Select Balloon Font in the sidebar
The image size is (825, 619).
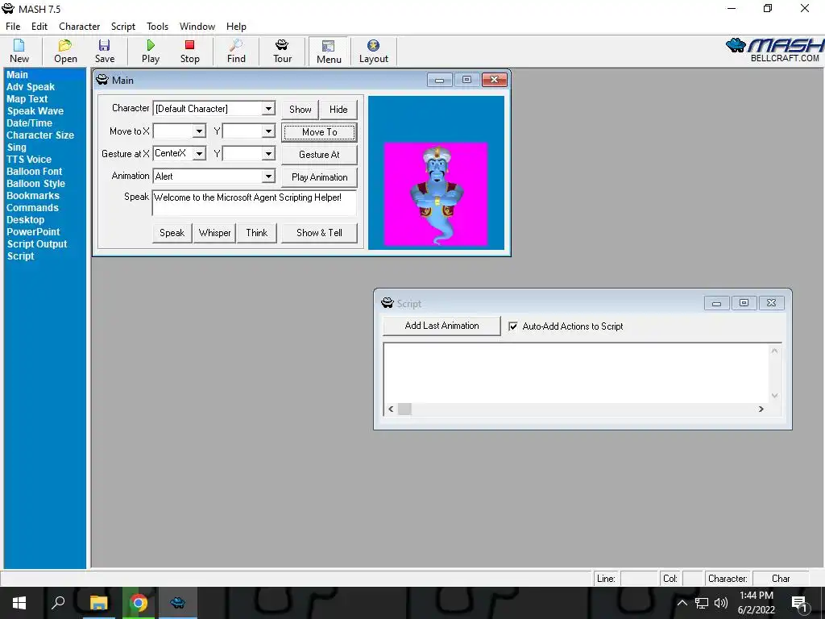coord(34,172)
